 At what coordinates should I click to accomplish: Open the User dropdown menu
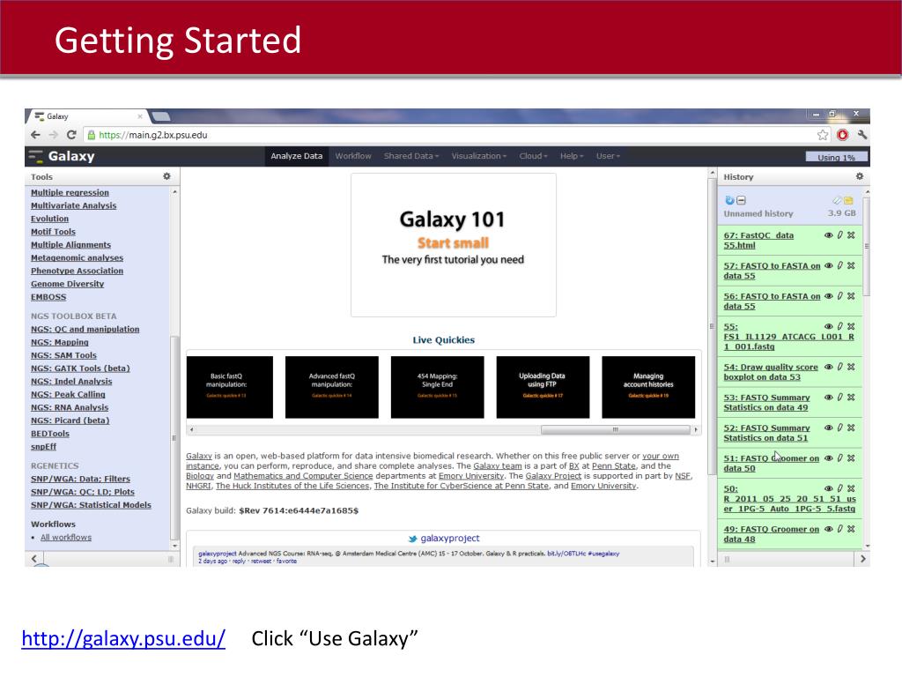[608, 156]
